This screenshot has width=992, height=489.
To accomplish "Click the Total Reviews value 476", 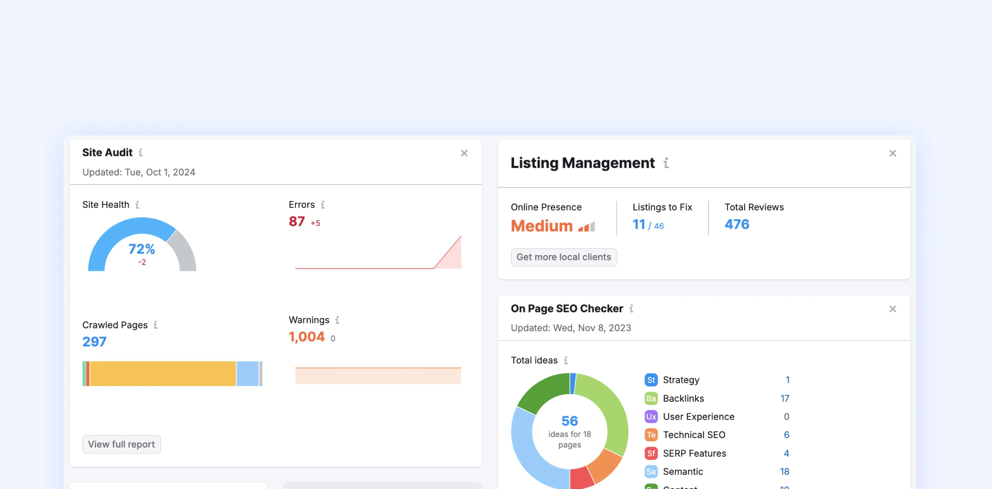I will (x=736, y=224).
